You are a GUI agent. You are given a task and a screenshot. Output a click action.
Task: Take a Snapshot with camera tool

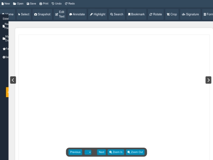42,14
